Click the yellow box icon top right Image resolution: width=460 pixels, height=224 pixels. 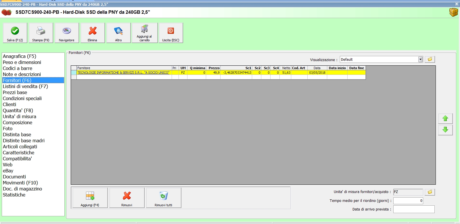click(453, 12)
